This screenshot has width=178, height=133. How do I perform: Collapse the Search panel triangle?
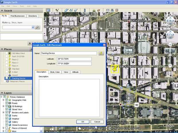[2, 11]
